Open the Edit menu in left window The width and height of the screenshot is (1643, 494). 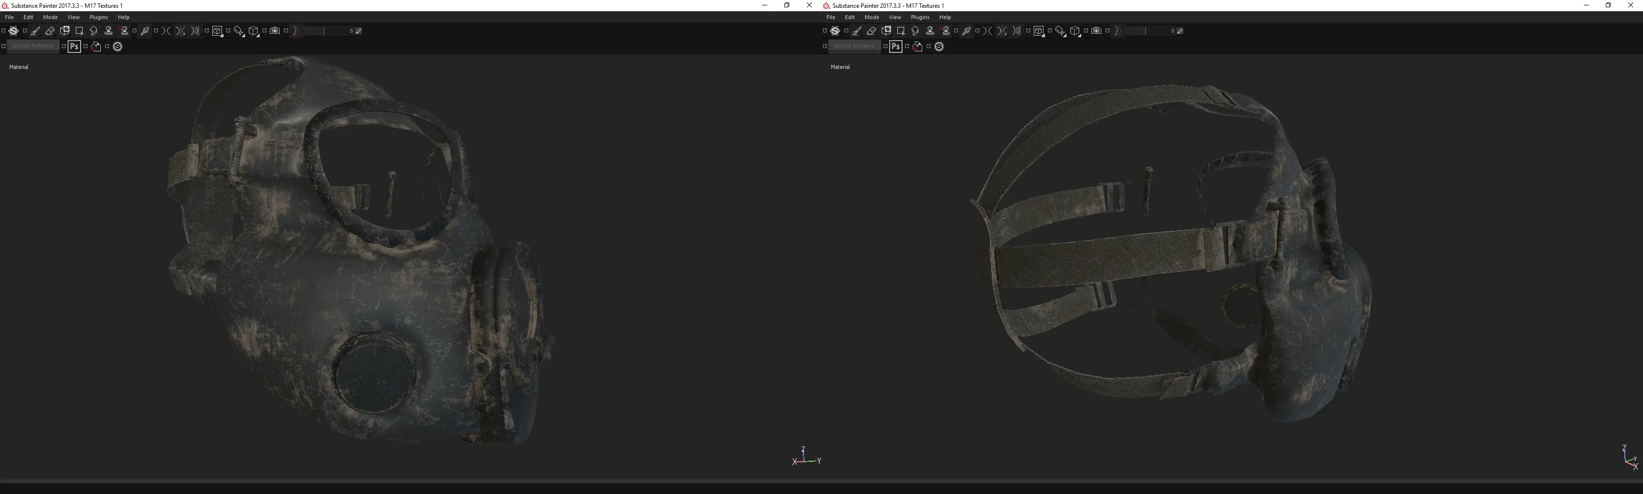[x=29, y=17]
